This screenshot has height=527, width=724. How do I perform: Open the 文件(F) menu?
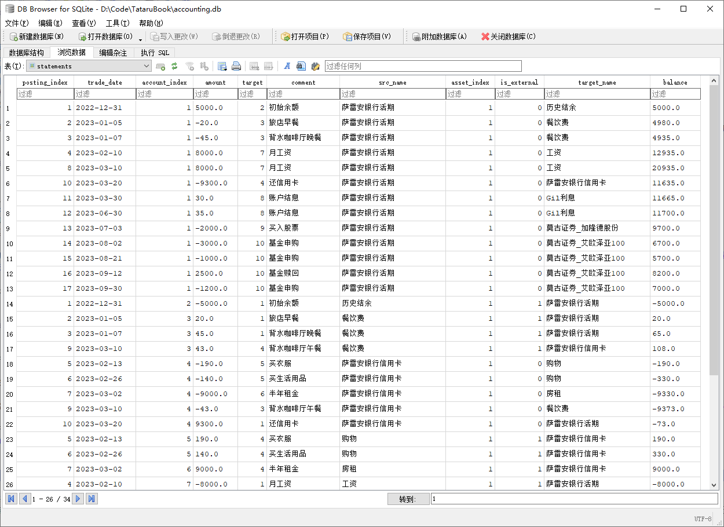[17, 23]
